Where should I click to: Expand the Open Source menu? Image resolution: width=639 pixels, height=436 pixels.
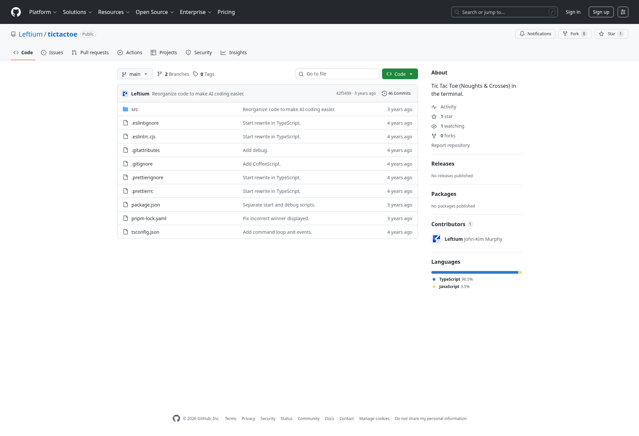click(155, 12)
